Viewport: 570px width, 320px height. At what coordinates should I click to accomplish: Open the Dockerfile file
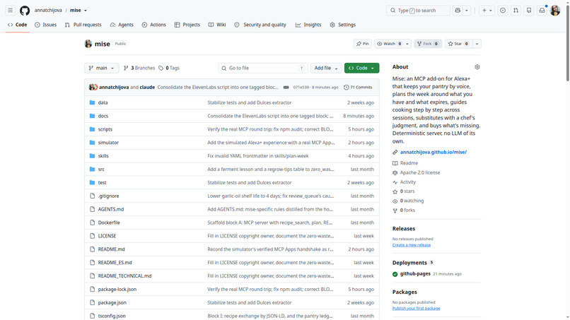(x=109, y=223)
